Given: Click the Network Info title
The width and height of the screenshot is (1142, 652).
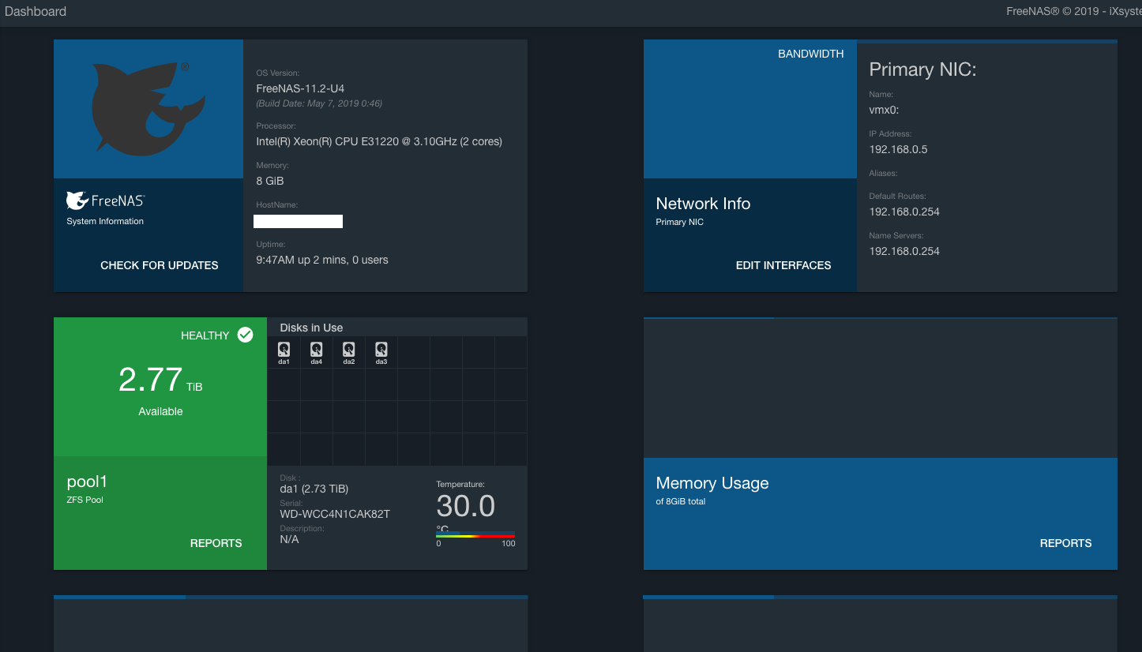Looking at the screenshot, I should pos(703,204).
